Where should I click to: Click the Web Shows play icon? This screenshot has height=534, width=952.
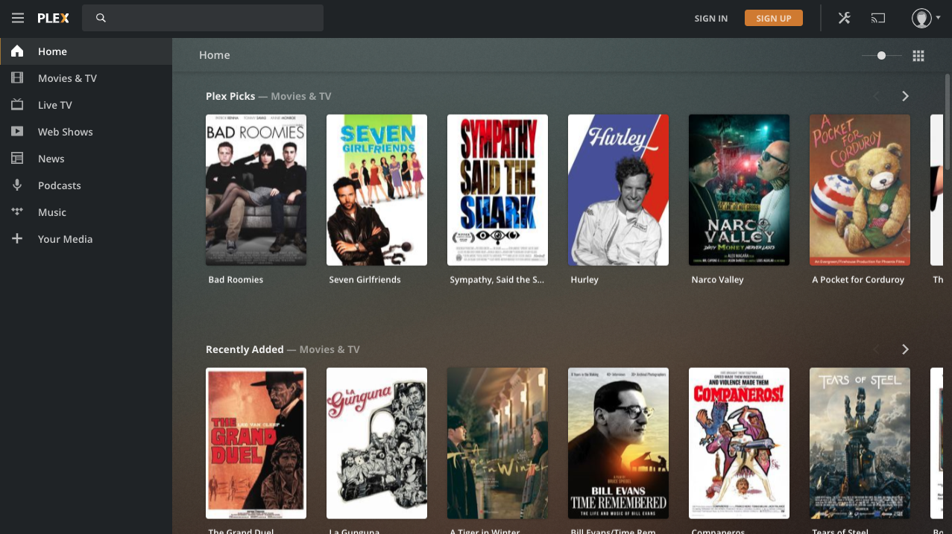17,132
